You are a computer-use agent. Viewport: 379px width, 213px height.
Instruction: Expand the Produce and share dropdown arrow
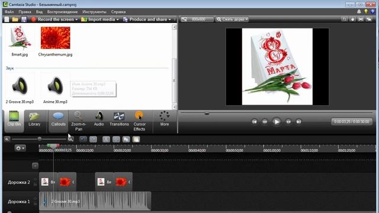(x=170, y=20)
